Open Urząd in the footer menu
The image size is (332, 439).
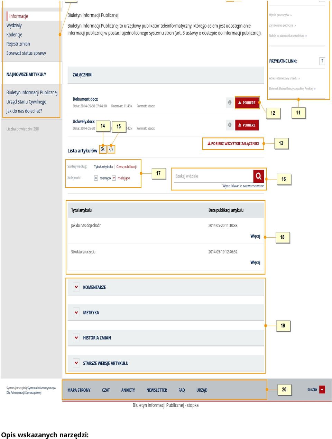[202, 390]
